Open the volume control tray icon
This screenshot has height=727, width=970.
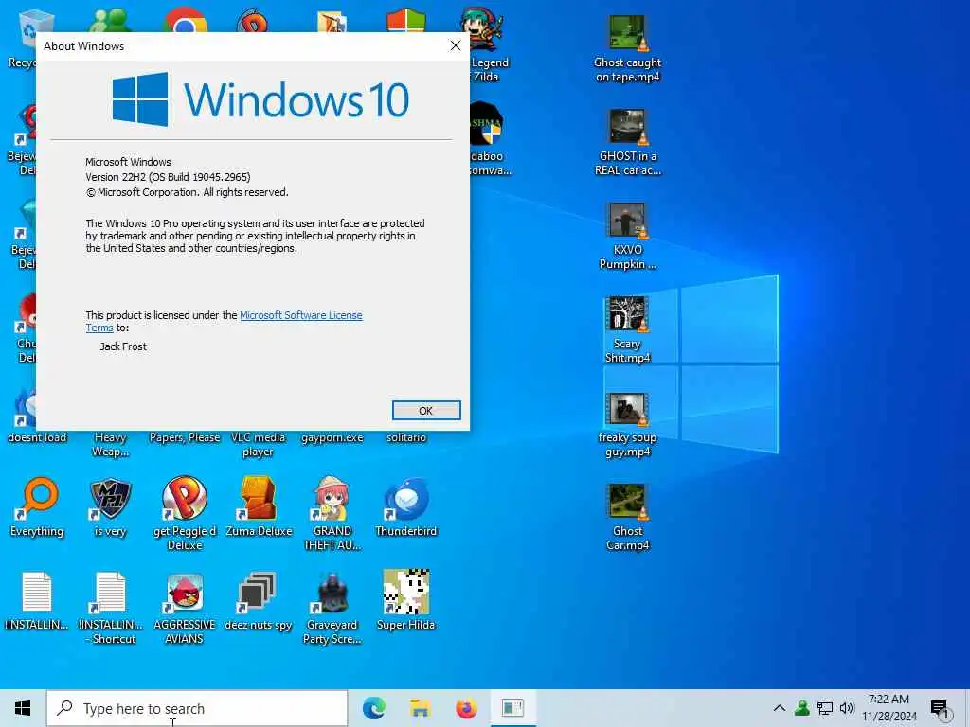[847, 708]
